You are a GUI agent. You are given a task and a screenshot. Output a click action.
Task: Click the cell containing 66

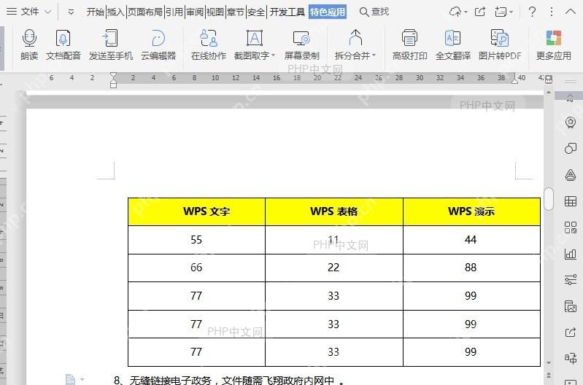(197, 268)
